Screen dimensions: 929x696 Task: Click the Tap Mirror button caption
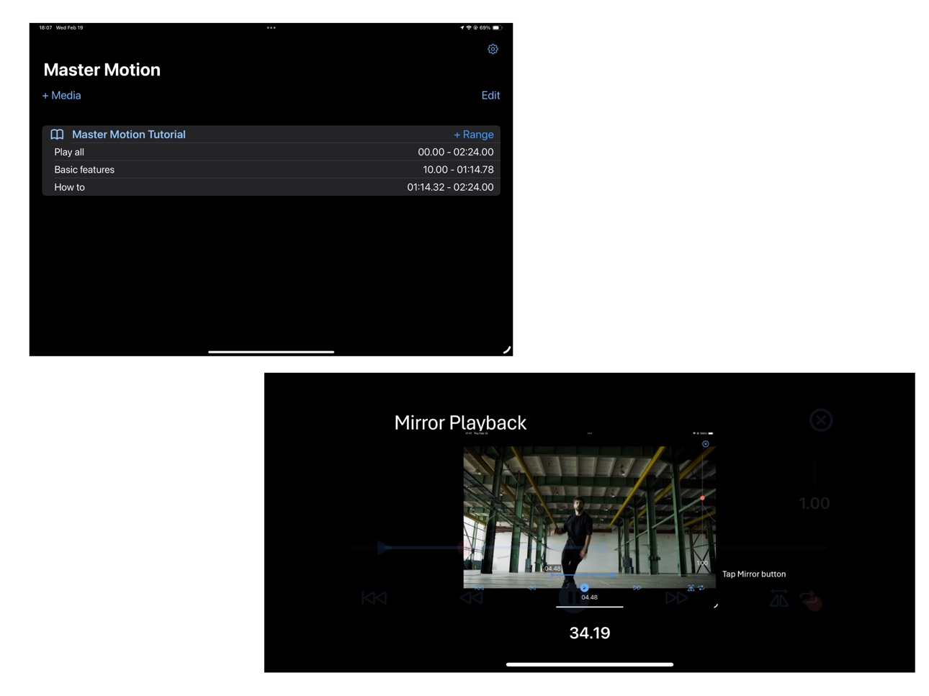coord(754,574)
